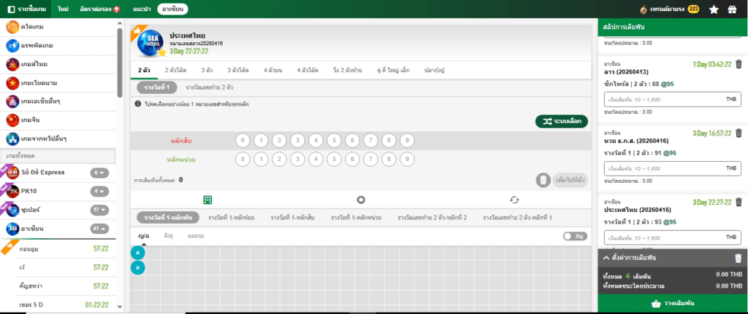
Task: Clear all bets with the ตั้งค่าการเดิมพัน trash icon
Action: (x=738, y=259)
